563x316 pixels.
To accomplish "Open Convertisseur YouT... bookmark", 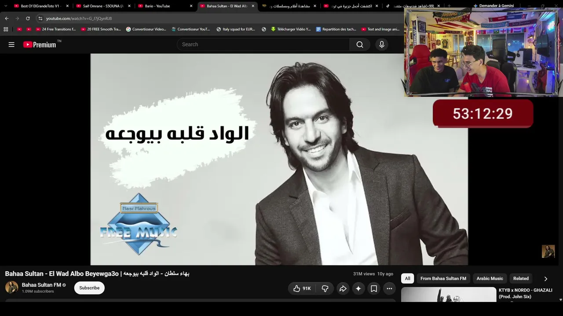I will (191, 29).
